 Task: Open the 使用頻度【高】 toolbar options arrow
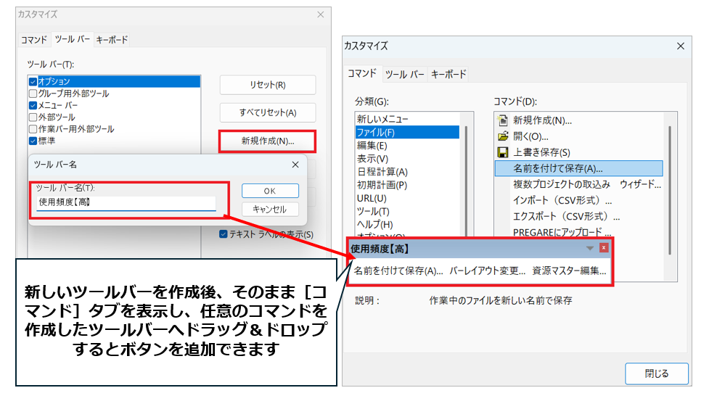590,249
